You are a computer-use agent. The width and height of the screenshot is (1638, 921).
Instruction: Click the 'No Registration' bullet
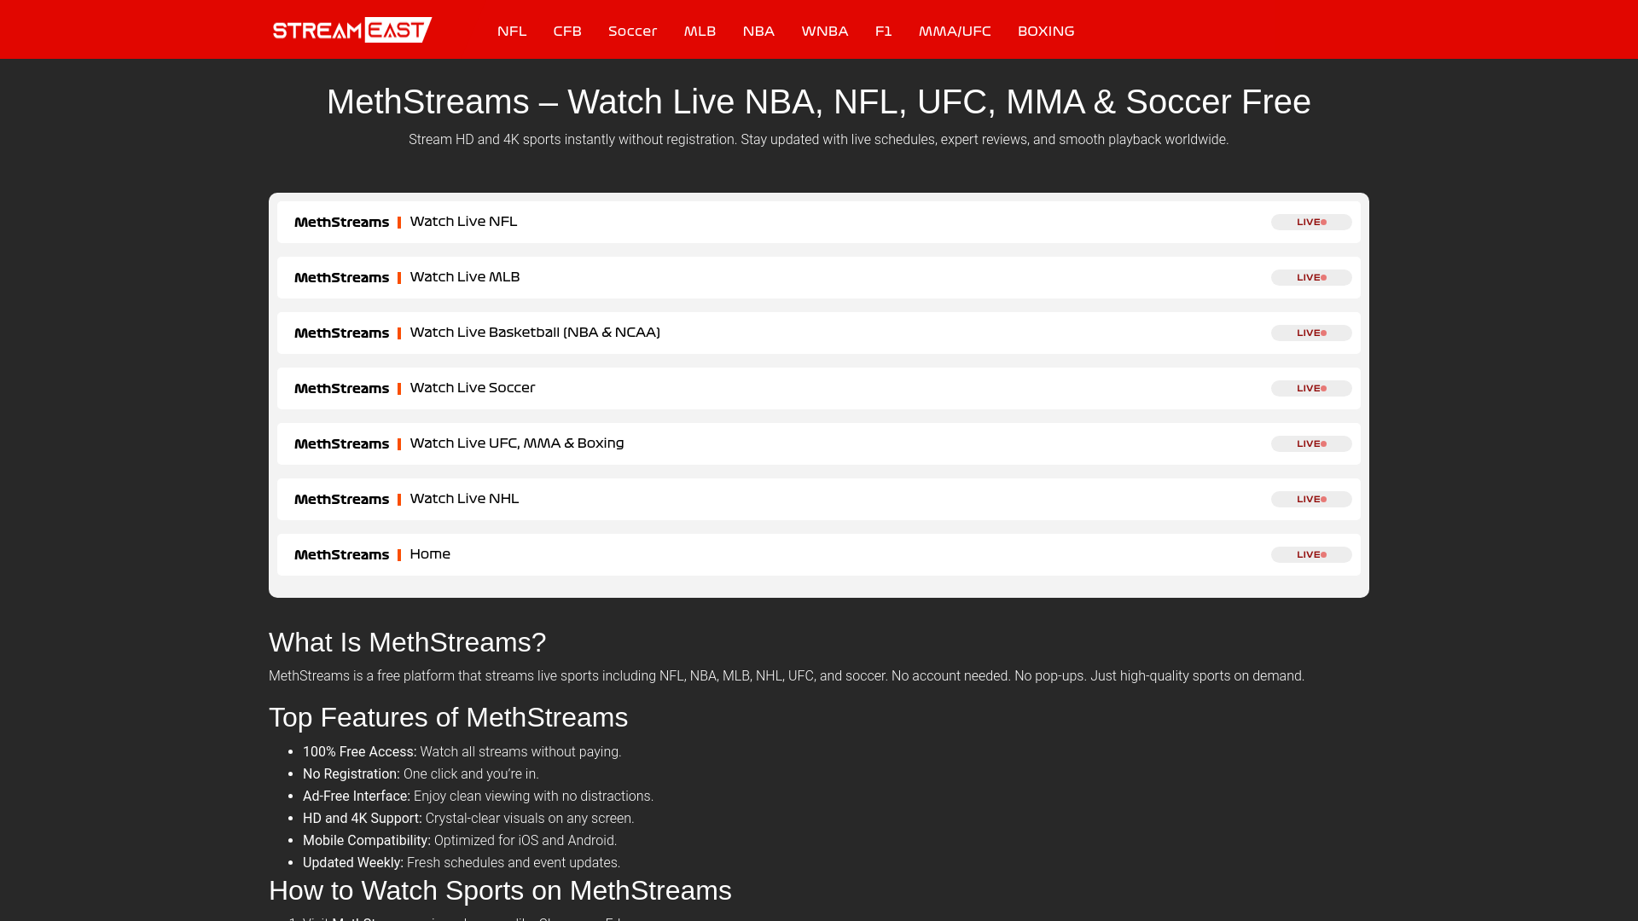(421, 774)
